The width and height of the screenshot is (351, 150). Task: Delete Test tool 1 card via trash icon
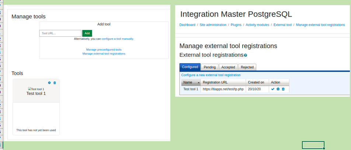[55, 83]
